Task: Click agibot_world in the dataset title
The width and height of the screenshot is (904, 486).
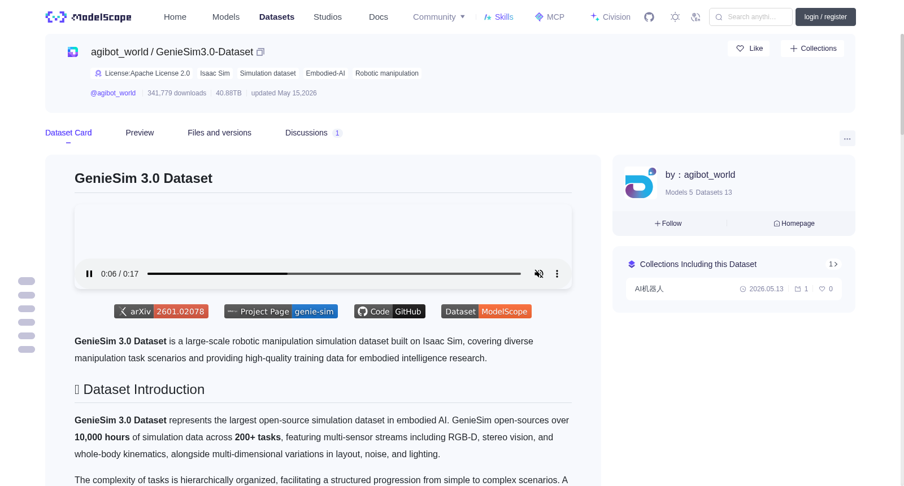Action: tap(120, 52)
